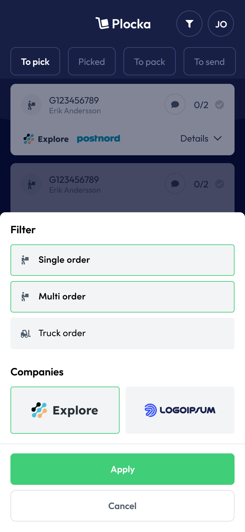Toggle the Single order filter option

[122, 260]
